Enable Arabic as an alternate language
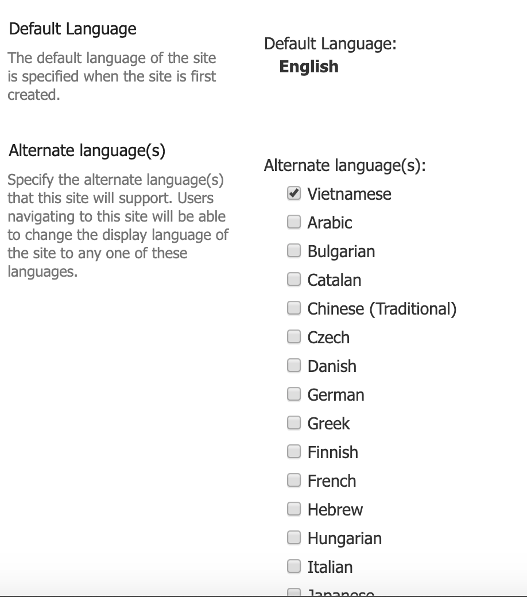The width and height of the screenshot is (527, 597). click(x=293, y=222)
